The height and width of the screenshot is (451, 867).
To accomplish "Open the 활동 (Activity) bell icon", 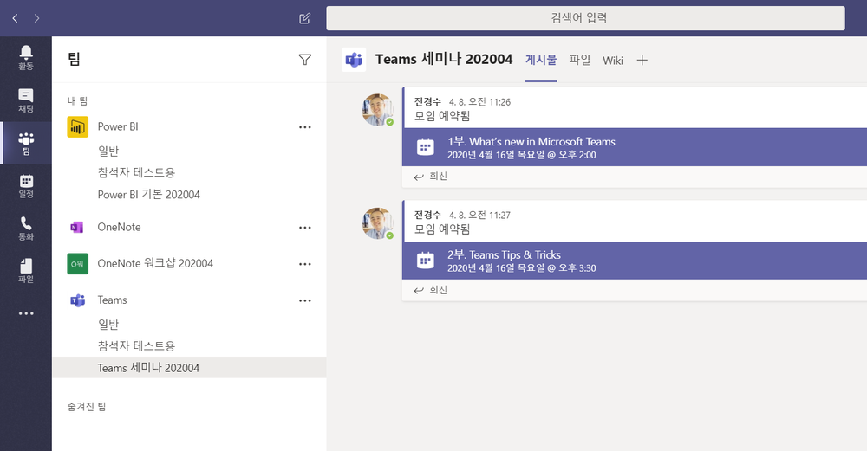I will click(26, 57).
